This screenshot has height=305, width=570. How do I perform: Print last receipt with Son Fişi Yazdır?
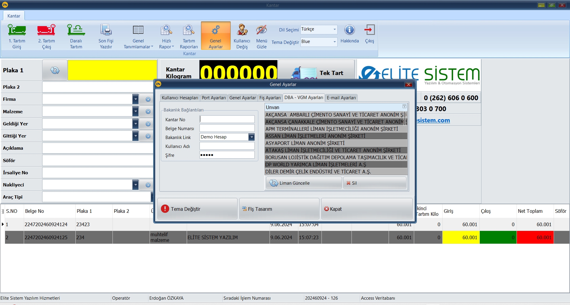pyautogui.click(x=106, y=36)
